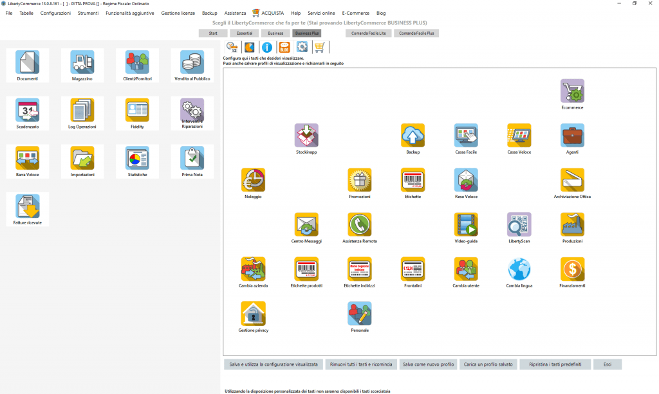Image resolution: width=659 pixels, height=394 pixels.
Task: Click the pie chart toolbar icon
Action: coord(249,48)
